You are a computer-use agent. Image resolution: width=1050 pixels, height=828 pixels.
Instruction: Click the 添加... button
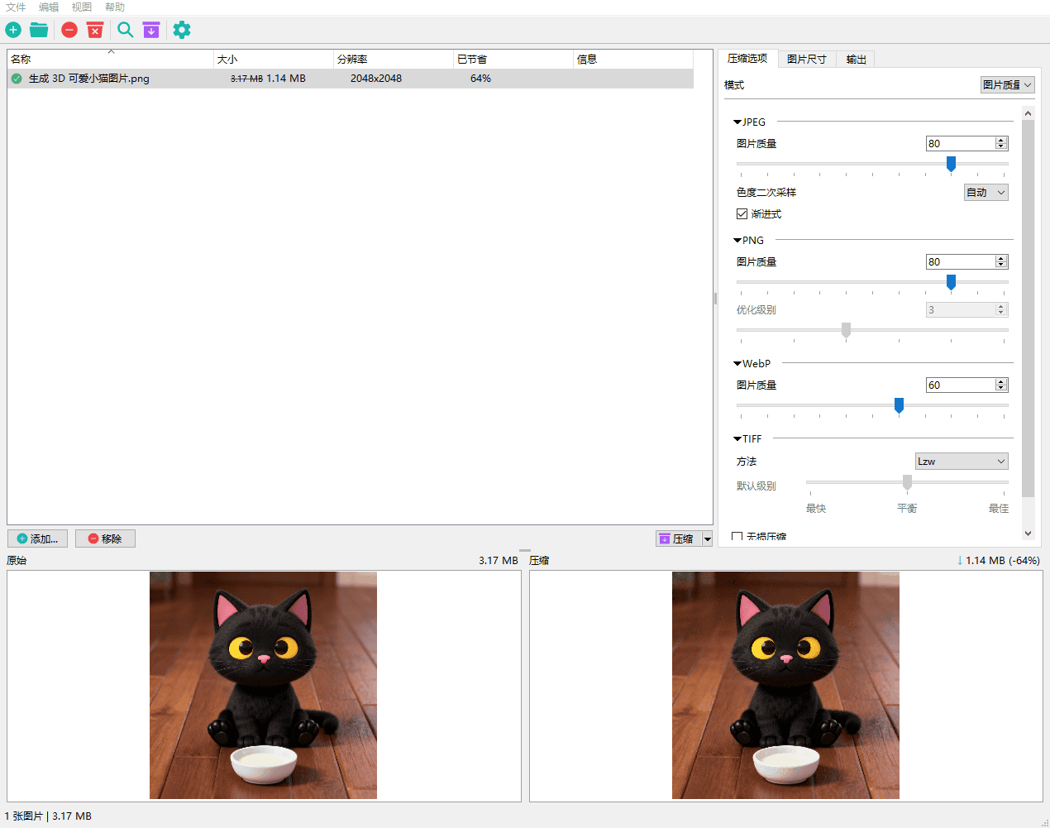coord(38,538)
